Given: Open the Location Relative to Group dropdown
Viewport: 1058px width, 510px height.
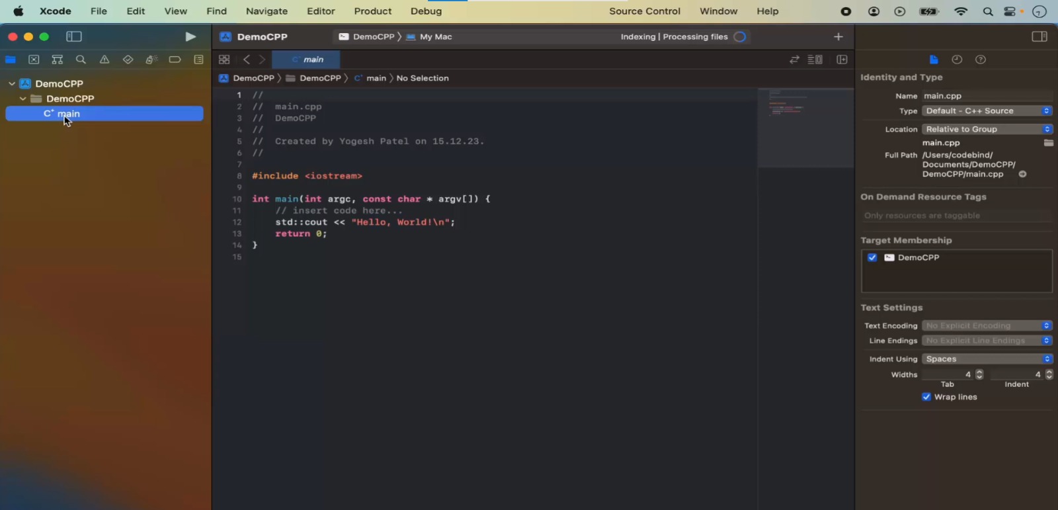Looking at the screenshot, I should pyautogui.click(x=987, y=129).
